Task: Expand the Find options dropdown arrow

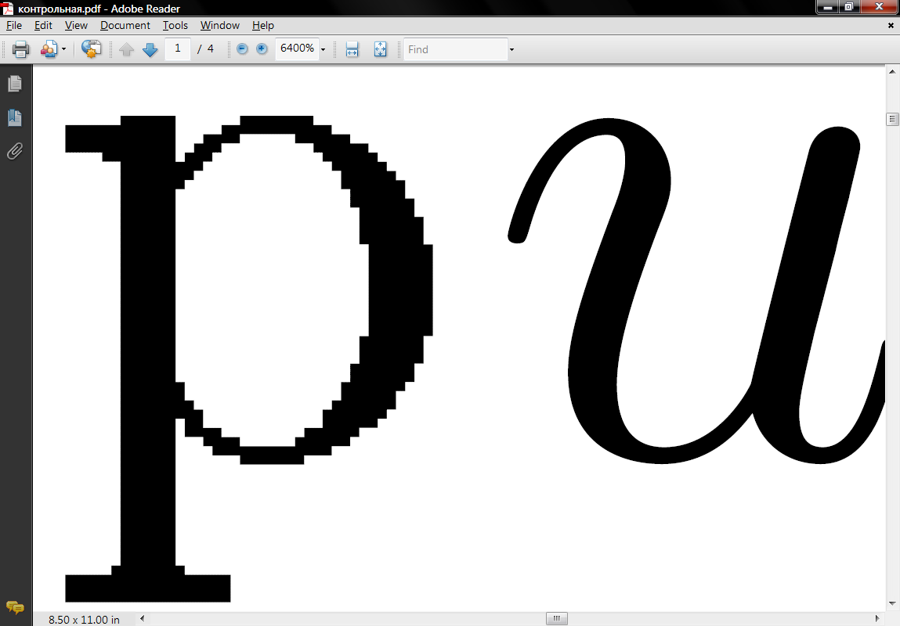Action: coord(511,49)
